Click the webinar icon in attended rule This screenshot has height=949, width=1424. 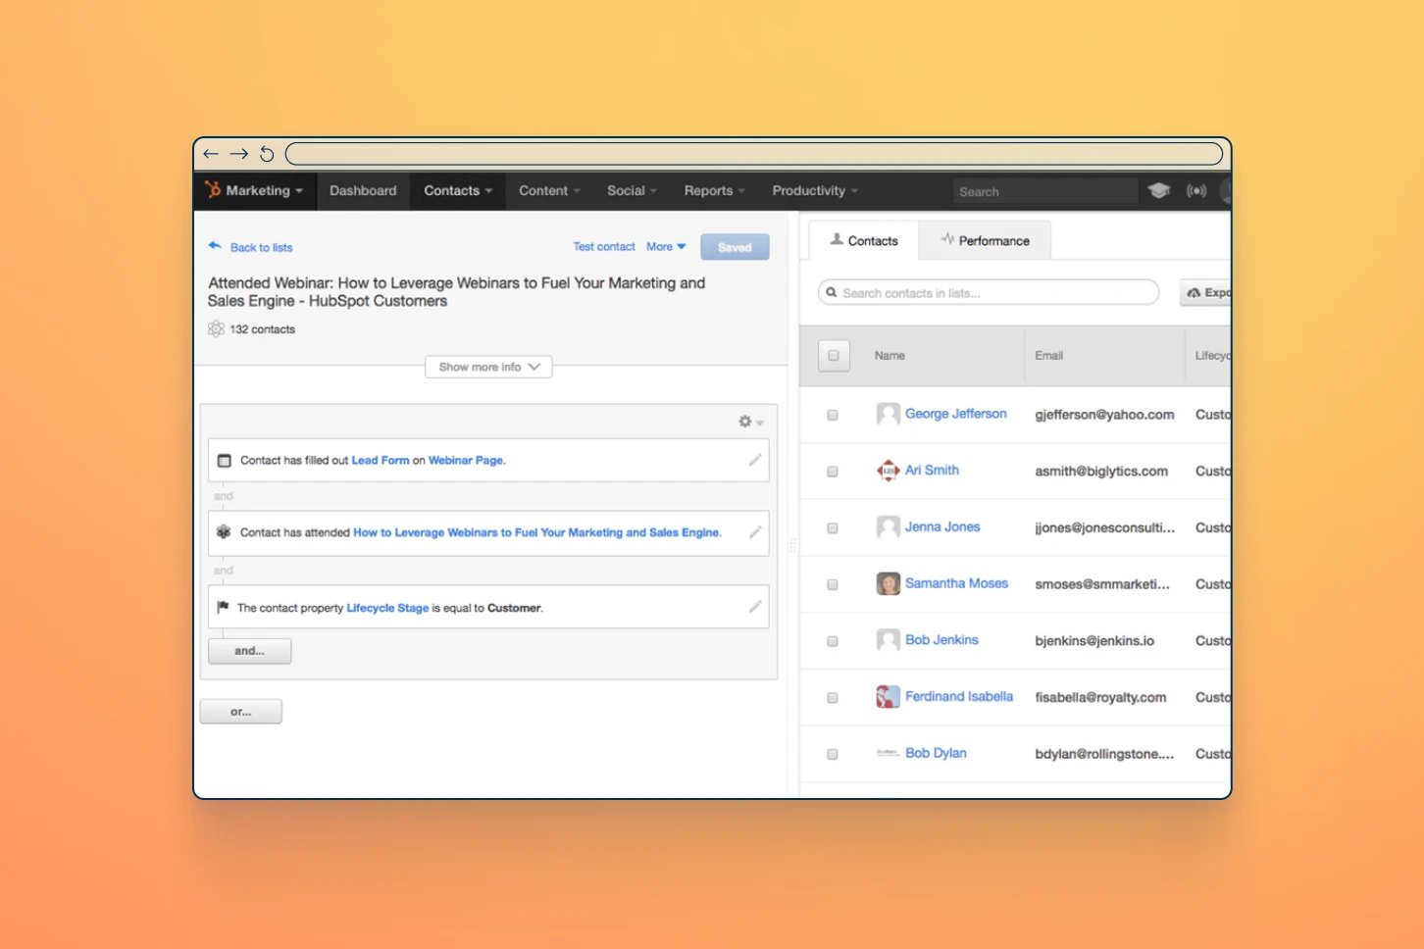coord(224,532)
